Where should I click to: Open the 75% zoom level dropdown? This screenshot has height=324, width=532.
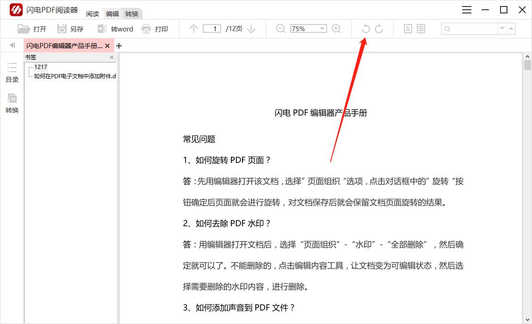pos(322,29)
